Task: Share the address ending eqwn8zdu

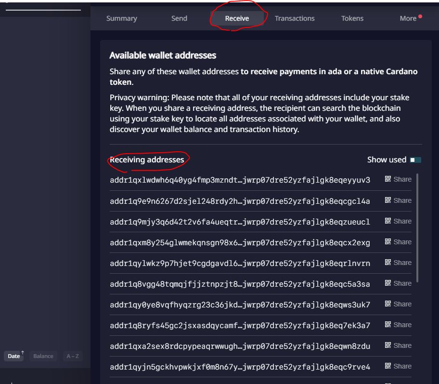Action: [x=402, y=346]
